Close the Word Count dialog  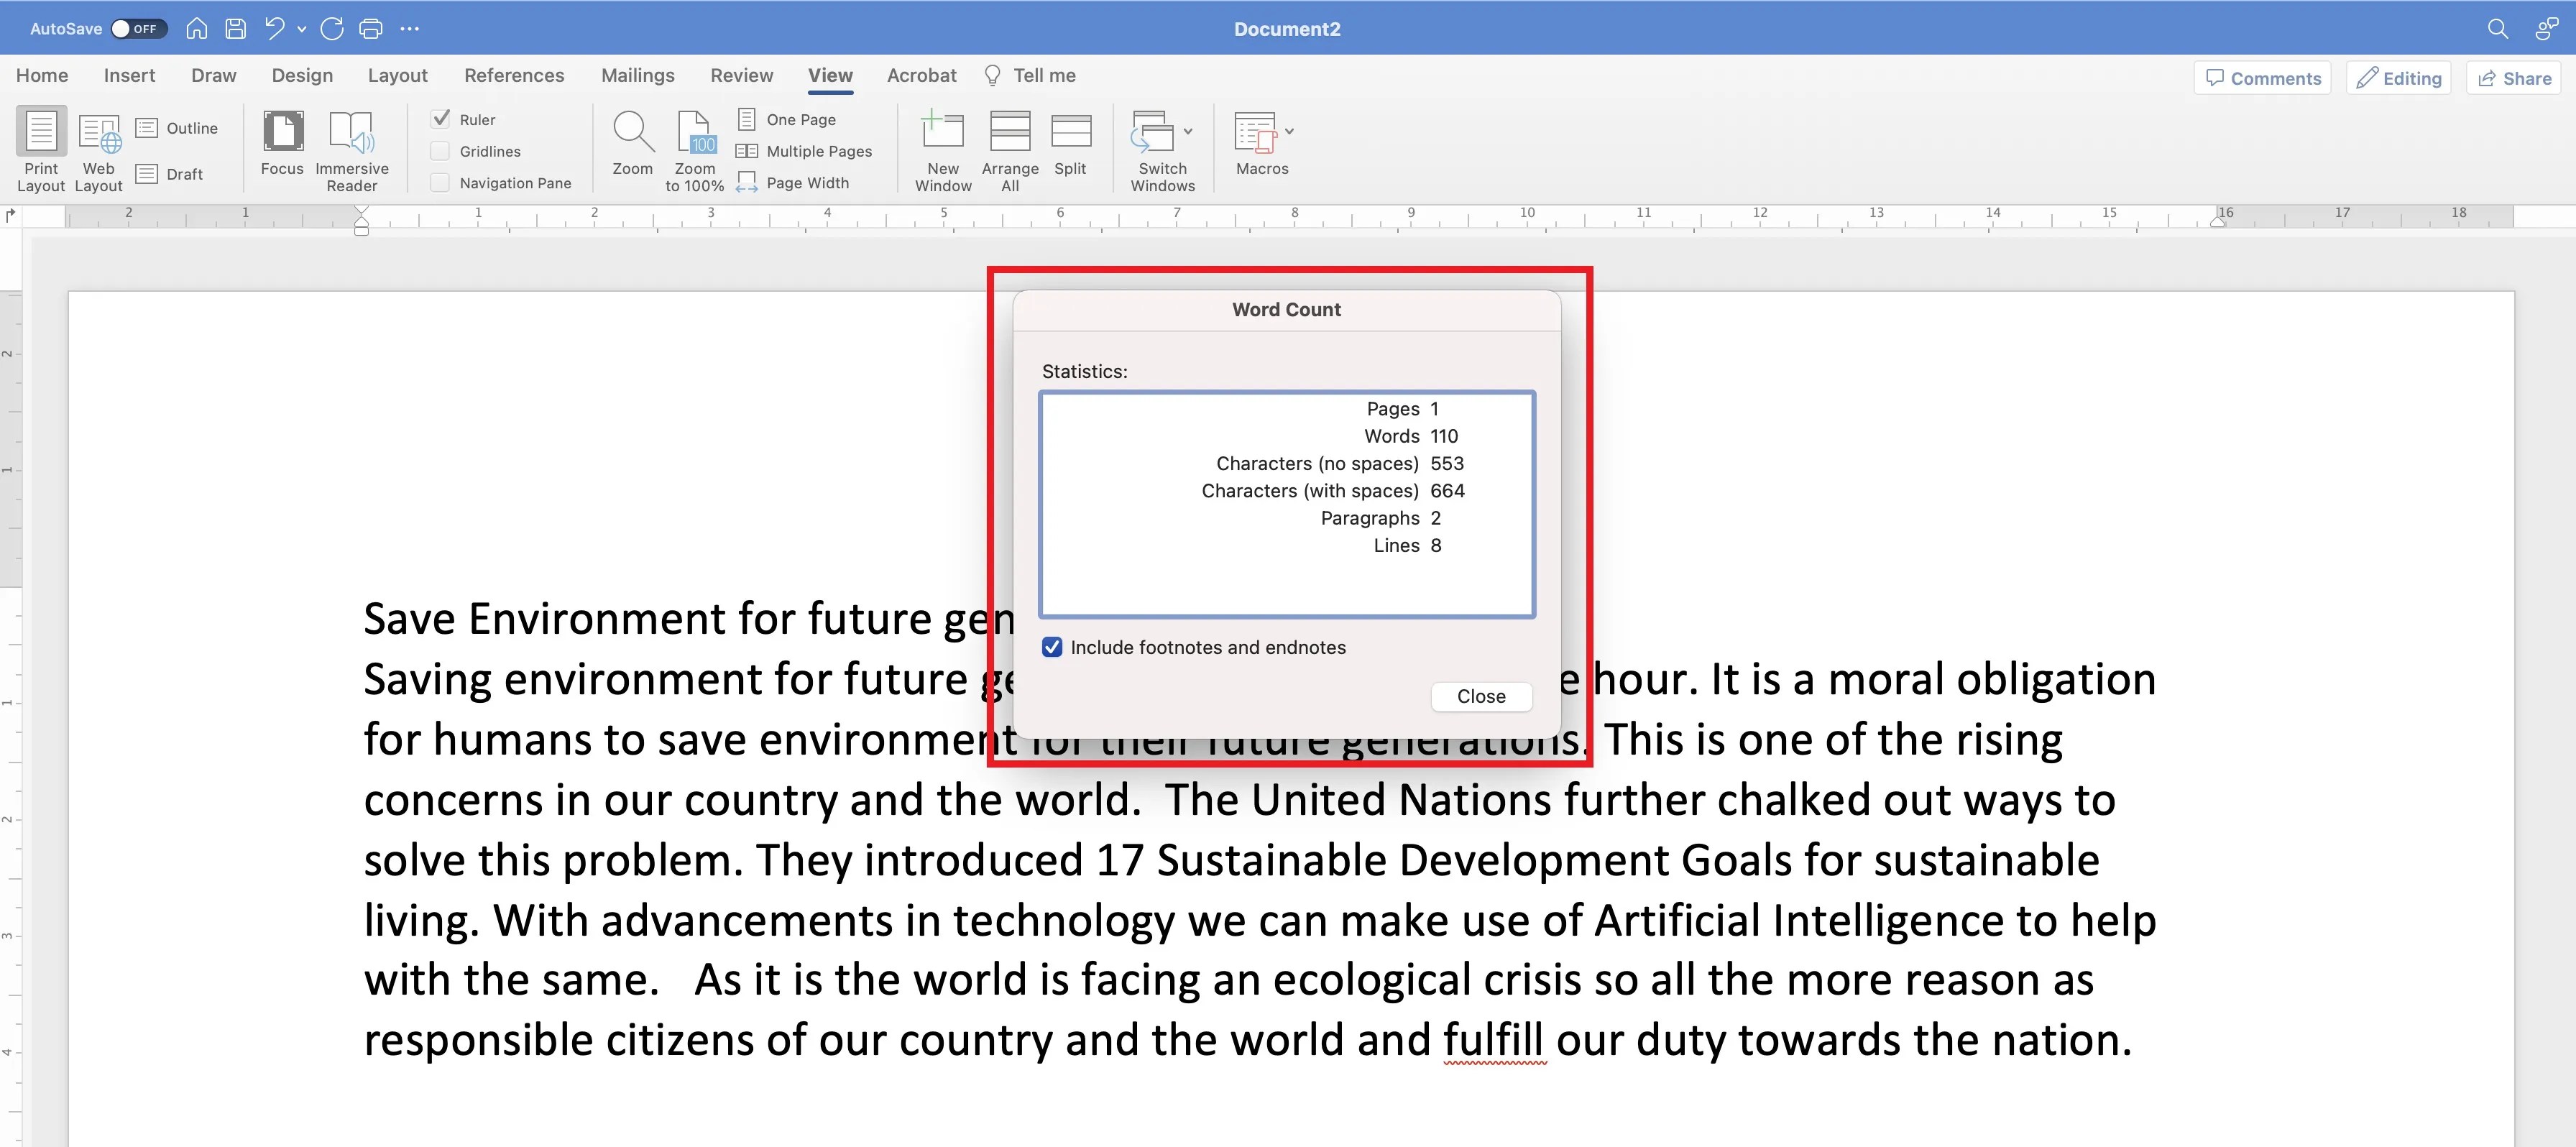coord(1481,696)
